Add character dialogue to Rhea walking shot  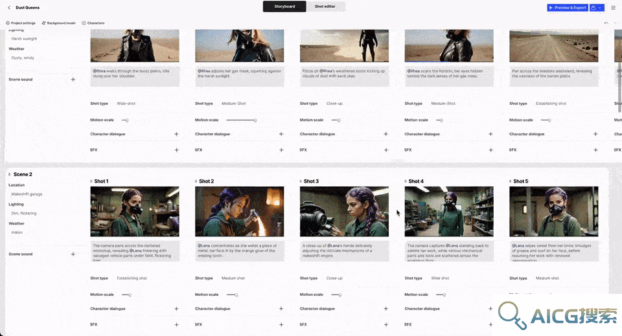pyautogui.click(x=176, y=134)
